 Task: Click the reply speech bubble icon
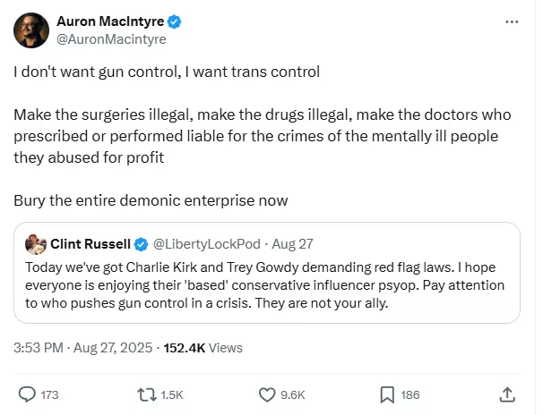coord(27,394)
